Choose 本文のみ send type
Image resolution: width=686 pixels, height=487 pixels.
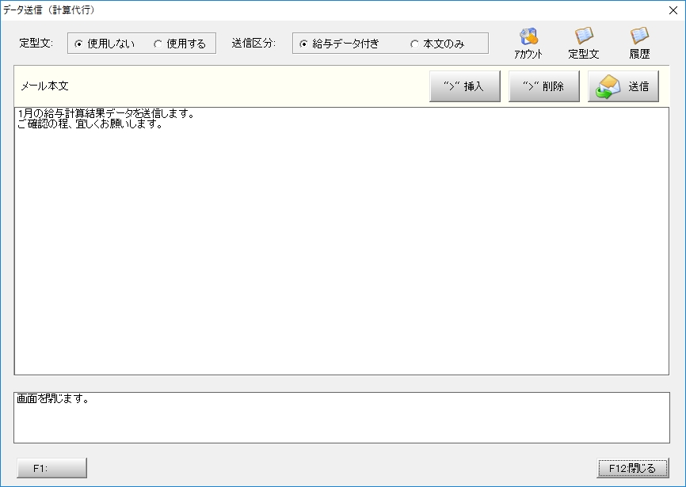[437, 44]
